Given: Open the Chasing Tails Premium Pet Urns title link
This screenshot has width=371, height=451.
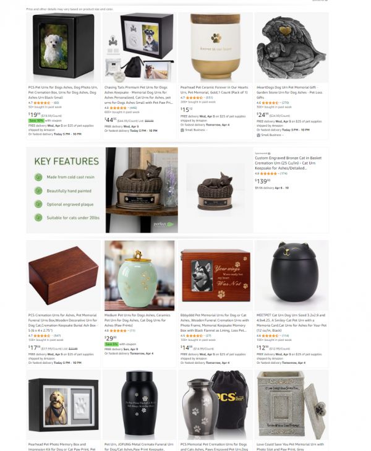Looking at the screenshot, I should (x=139, y=95).
